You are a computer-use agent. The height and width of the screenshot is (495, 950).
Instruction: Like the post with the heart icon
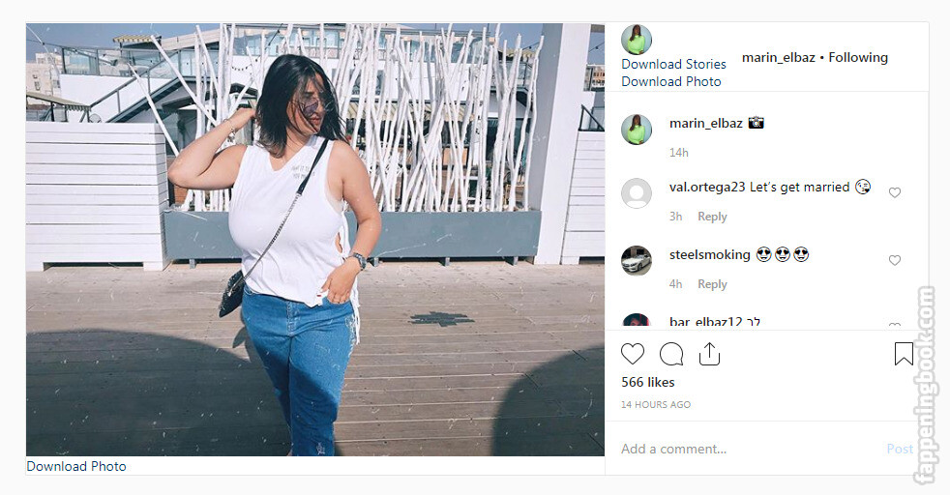633,354
